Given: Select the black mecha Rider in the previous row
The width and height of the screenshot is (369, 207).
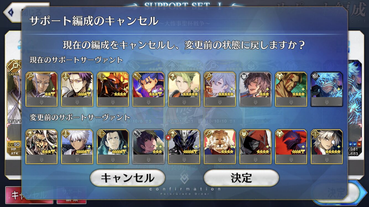Looking at the screenshot, I should tap(184, 147).
